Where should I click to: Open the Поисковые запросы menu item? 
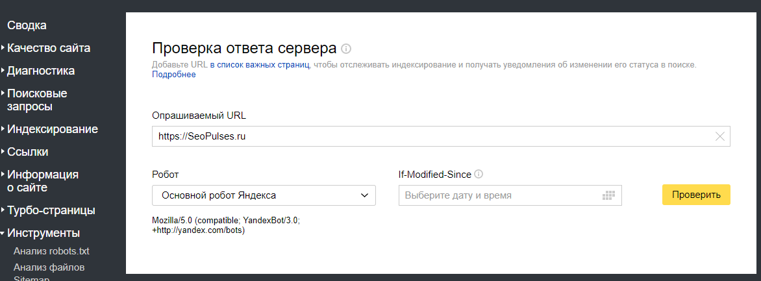37,100
